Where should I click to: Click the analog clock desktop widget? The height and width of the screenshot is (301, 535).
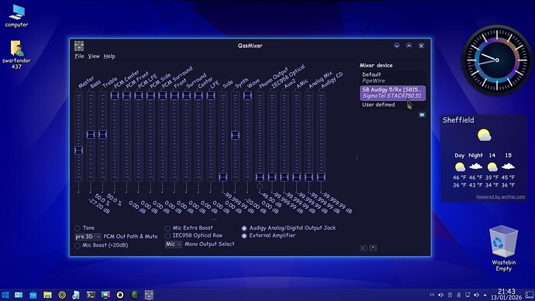click(496, 60)
